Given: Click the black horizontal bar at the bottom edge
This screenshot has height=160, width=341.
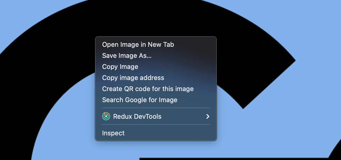Looking at the screenshot, I should [x=234, y=159].
